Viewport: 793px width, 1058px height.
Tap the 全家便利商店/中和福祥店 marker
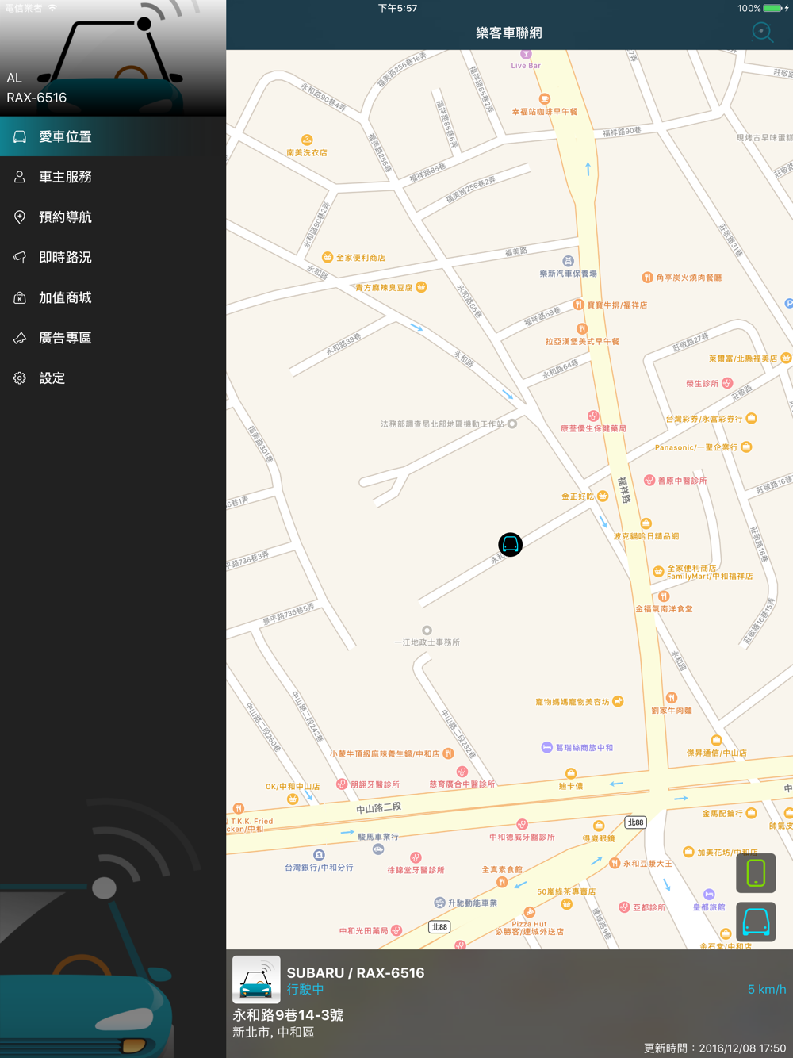click(658, 571)
